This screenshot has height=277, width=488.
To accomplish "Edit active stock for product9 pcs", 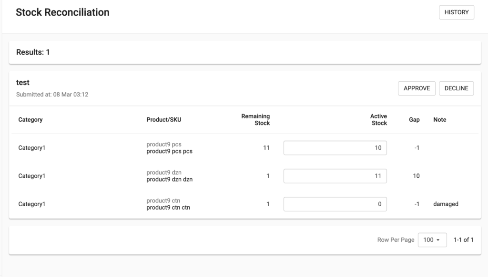I will (335, 148).
